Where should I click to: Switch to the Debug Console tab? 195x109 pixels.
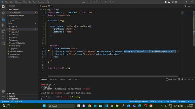[x=74, y=79]
